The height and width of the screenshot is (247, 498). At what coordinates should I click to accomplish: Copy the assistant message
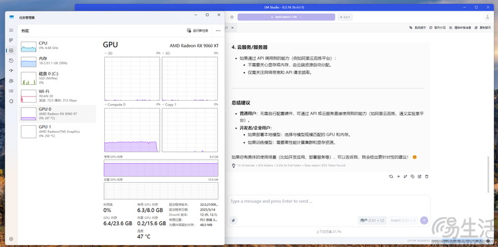click(412, 176)
